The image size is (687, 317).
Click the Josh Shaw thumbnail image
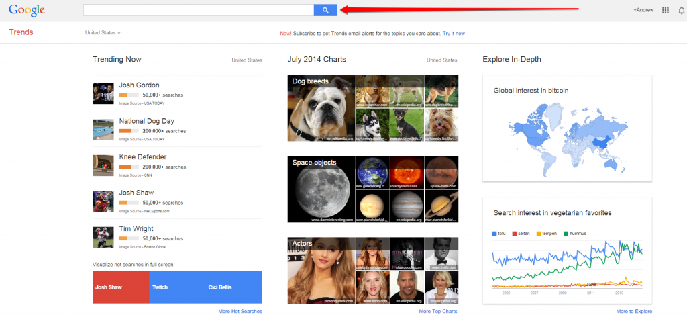(x=103, y=201)
